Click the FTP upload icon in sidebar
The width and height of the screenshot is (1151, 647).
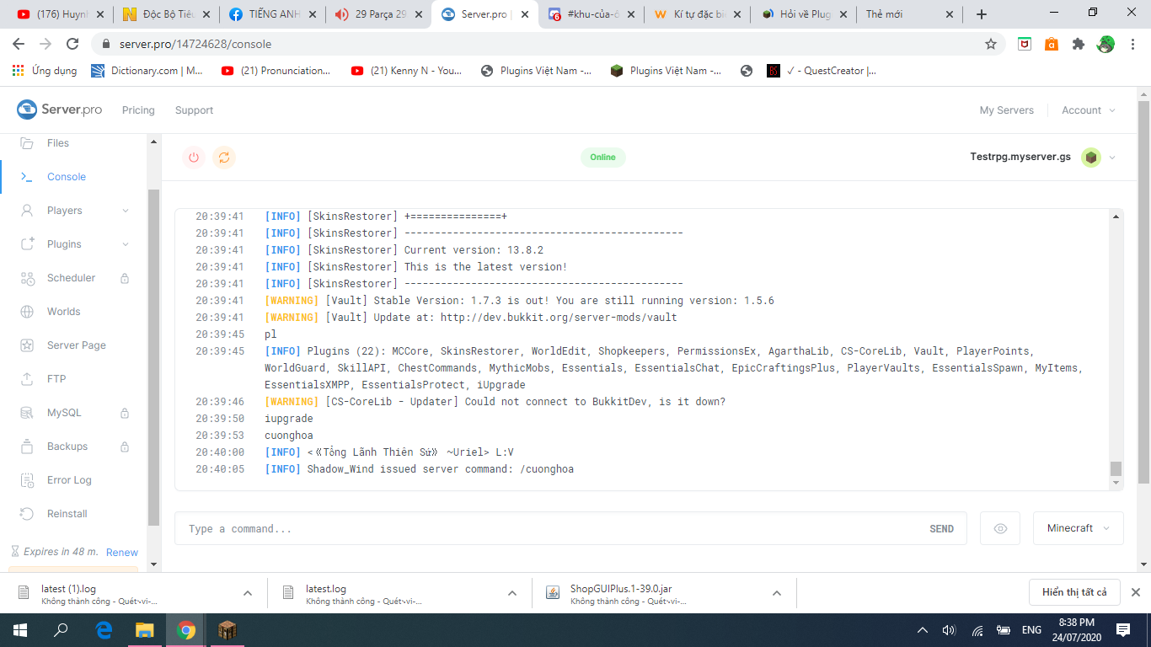click(x=27, y=379)
